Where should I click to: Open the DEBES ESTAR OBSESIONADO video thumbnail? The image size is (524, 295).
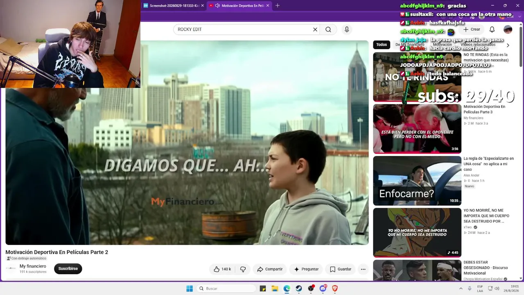(417, 270)
